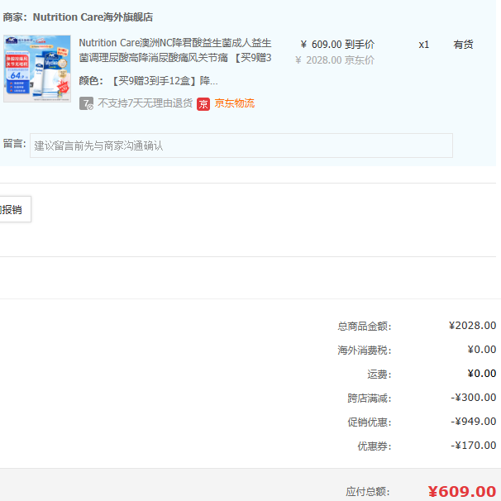Click the 运费 label
501x501 pixels.
point(379,375)
